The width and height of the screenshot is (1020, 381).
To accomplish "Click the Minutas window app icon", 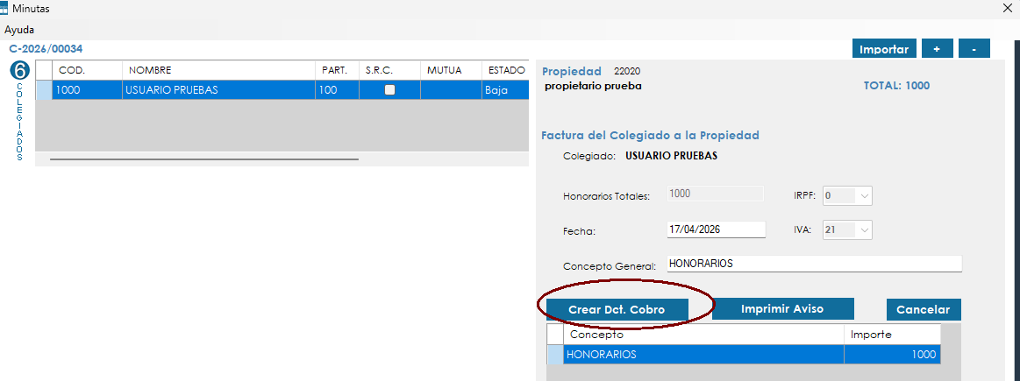I will 6,8.
